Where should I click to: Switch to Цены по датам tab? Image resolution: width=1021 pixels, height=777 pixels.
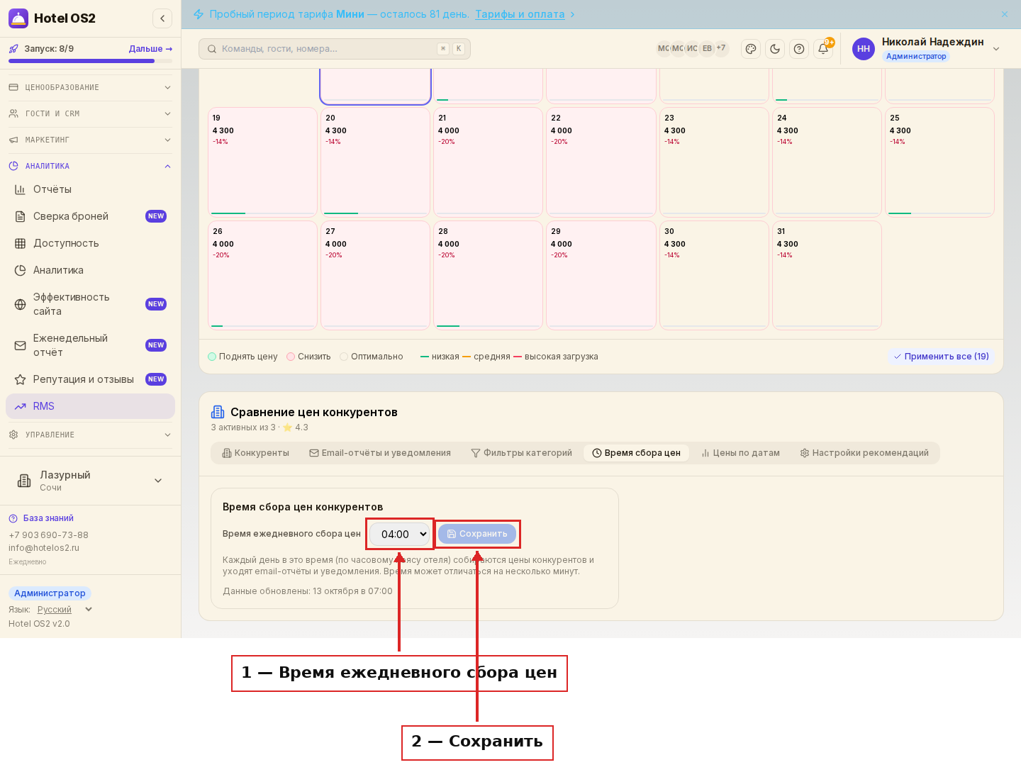pyautogui.click(x=740, y=453)
